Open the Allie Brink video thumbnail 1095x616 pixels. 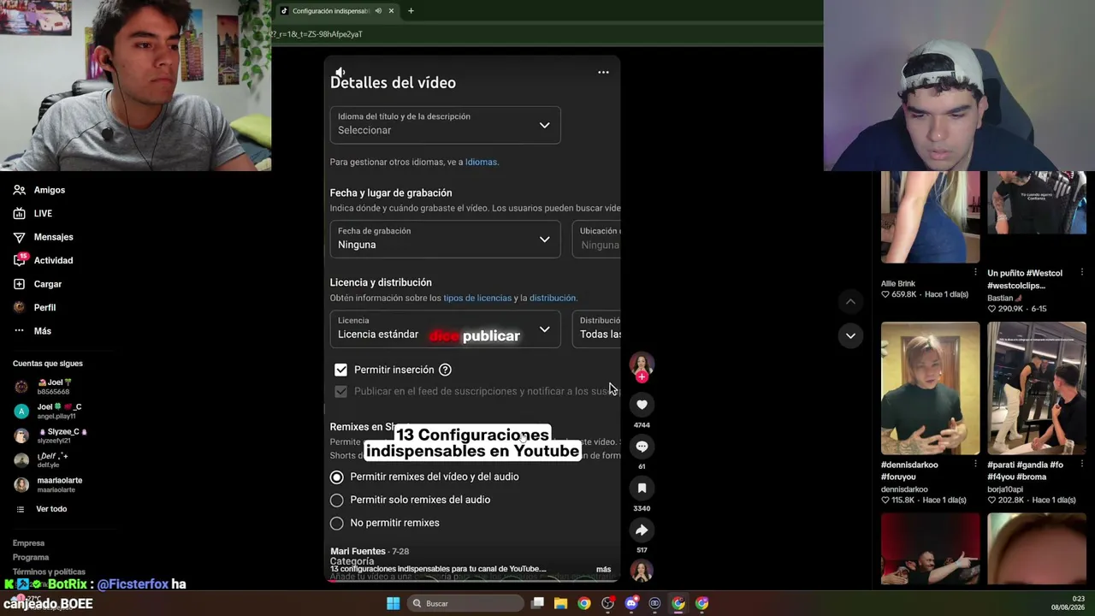(x=930, y=217)
